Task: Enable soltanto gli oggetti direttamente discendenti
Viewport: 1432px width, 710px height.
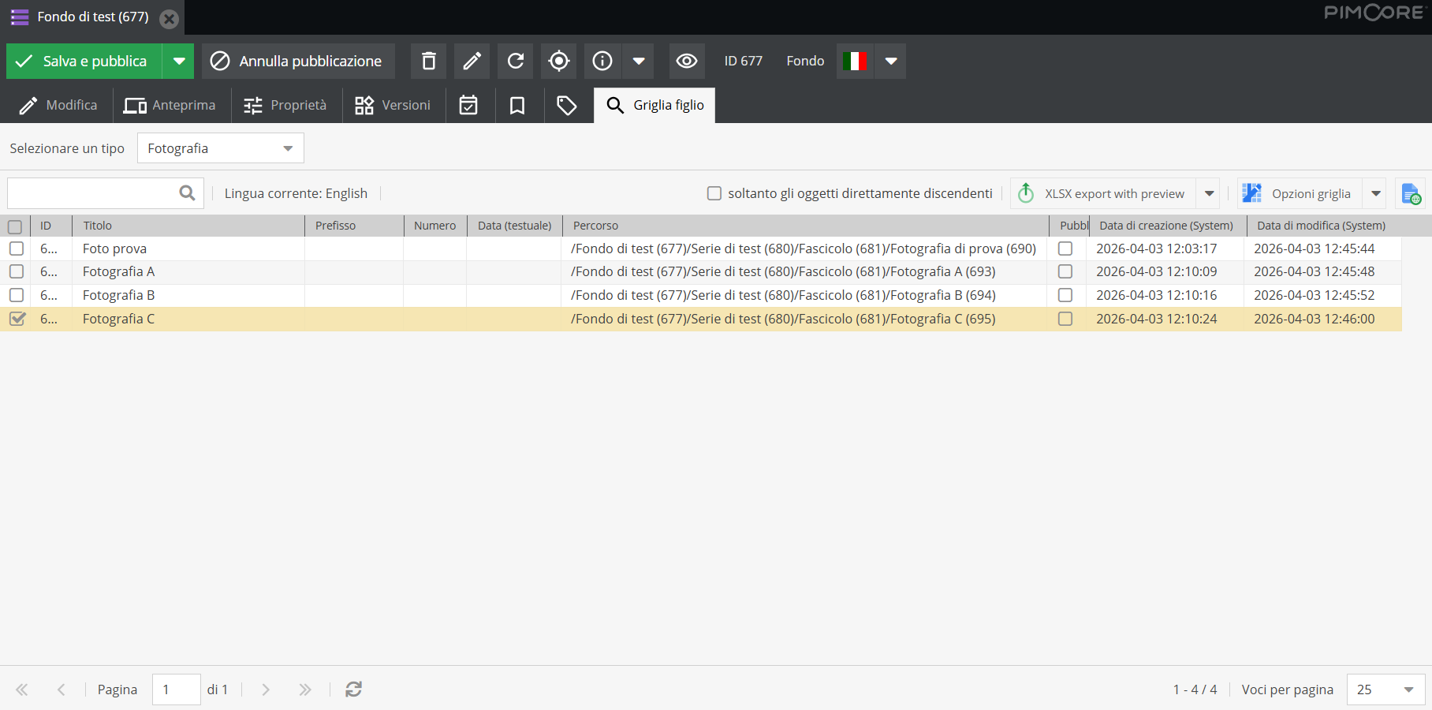Action: [x=714, y=193]
